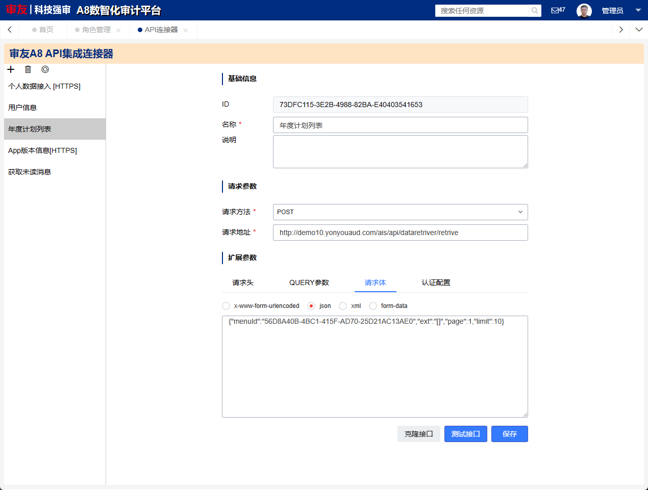Open the 请求方法 POST dropdown
The width and height of the screenshot is (648, 490).
coord(400,212)
